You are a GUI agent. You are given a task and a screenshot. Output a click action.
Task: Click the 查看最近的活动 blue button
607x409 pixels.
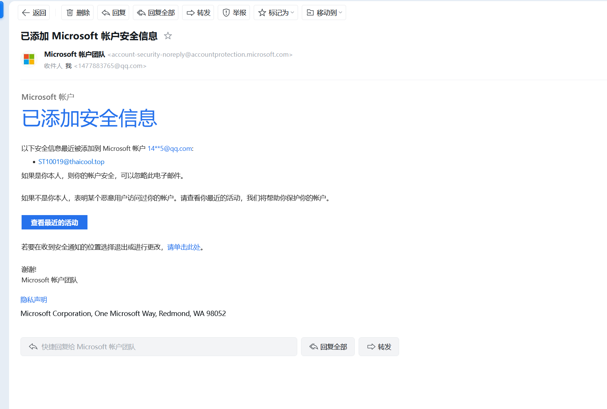pyautogui.click(x=55, y=222)
